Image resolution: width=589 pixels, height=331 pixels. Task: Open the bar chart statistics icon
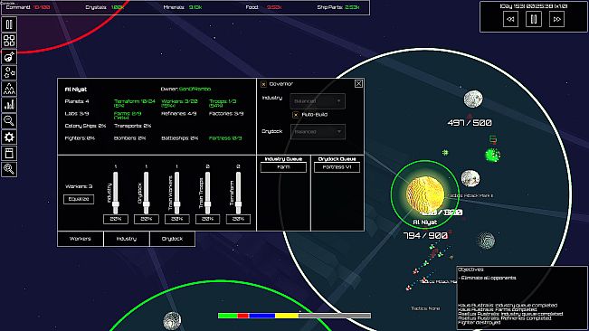pyautogui.click(x=9, y=105)
